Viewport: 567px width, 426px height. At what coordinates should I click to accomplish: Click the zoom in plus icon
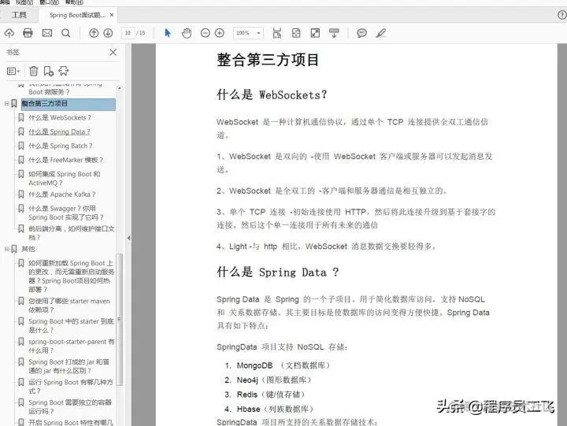220,33
